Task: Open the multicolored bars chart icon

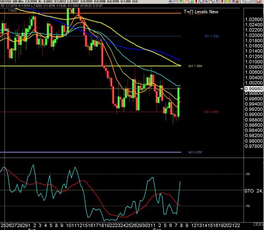Action: point(191,1)
